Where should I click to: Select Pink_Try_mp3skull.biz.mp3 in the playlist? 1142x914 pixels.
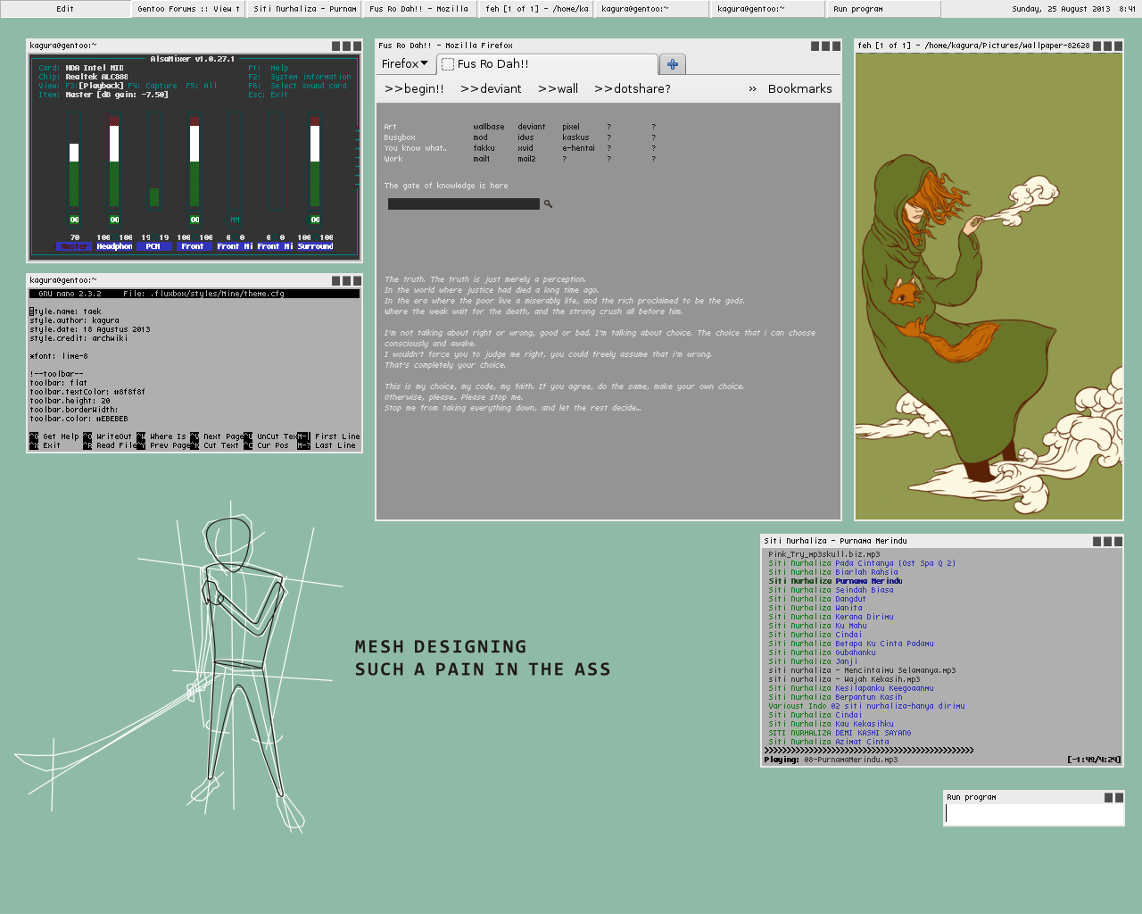tap(823, 554)
